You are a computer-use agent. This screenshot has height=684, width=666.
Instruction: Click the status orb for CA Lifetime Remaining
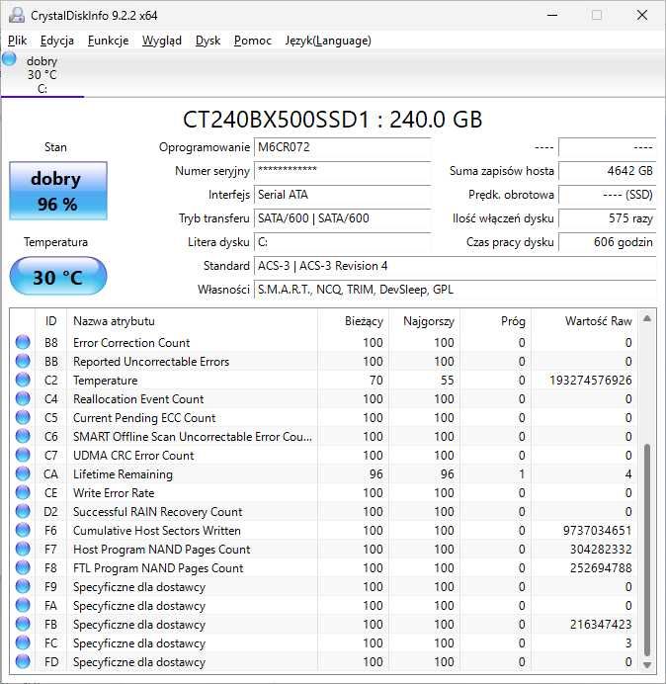click(x=23, y=473)
